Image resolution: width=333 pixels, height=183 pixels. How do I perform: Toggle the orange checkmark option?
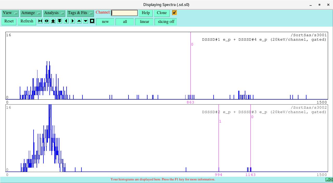click(x=174, y=12)
